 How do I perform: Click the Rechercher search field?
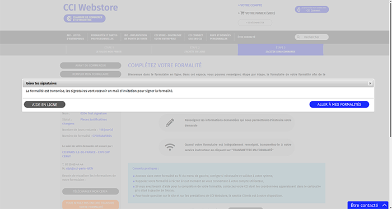click(312, 37)
